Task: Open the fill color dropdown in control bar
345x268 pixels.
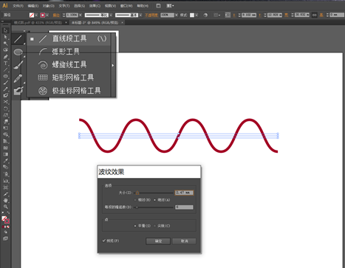Action: (x=36, y=16)
